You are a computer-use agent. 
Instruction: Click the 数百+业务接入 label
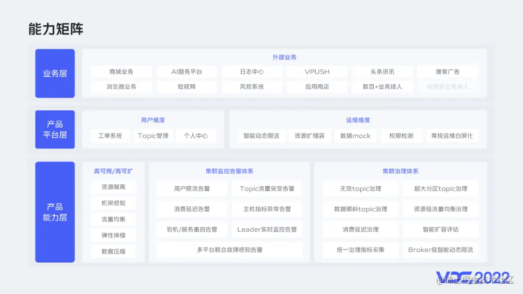click(x=382, y=88)
